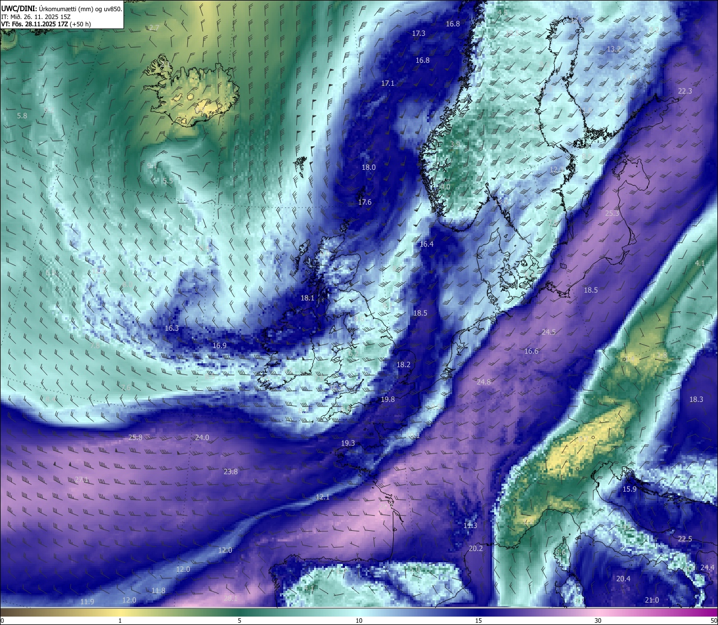The width and height of the screenshot is (718, 625).
Task: Click the '10' tick on the color scale
Action: 359,621
